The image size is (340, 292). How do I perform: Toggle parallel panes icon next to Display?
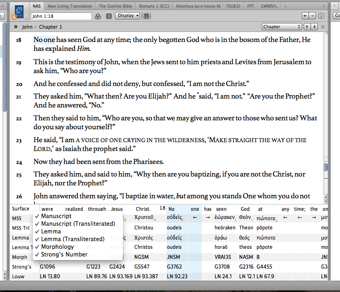[x=109, y=16]
